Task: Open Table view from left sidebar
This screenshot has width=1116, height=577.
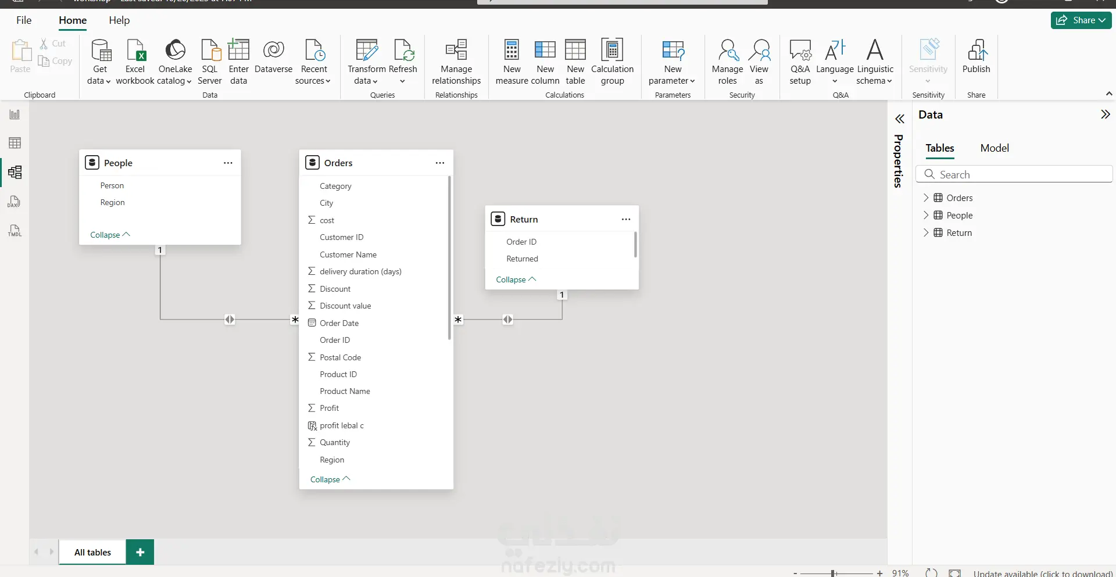Action: 15,143
